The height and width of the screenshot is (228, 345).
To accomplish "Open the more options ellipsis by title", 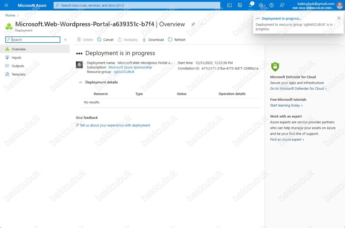I will 202,24.
